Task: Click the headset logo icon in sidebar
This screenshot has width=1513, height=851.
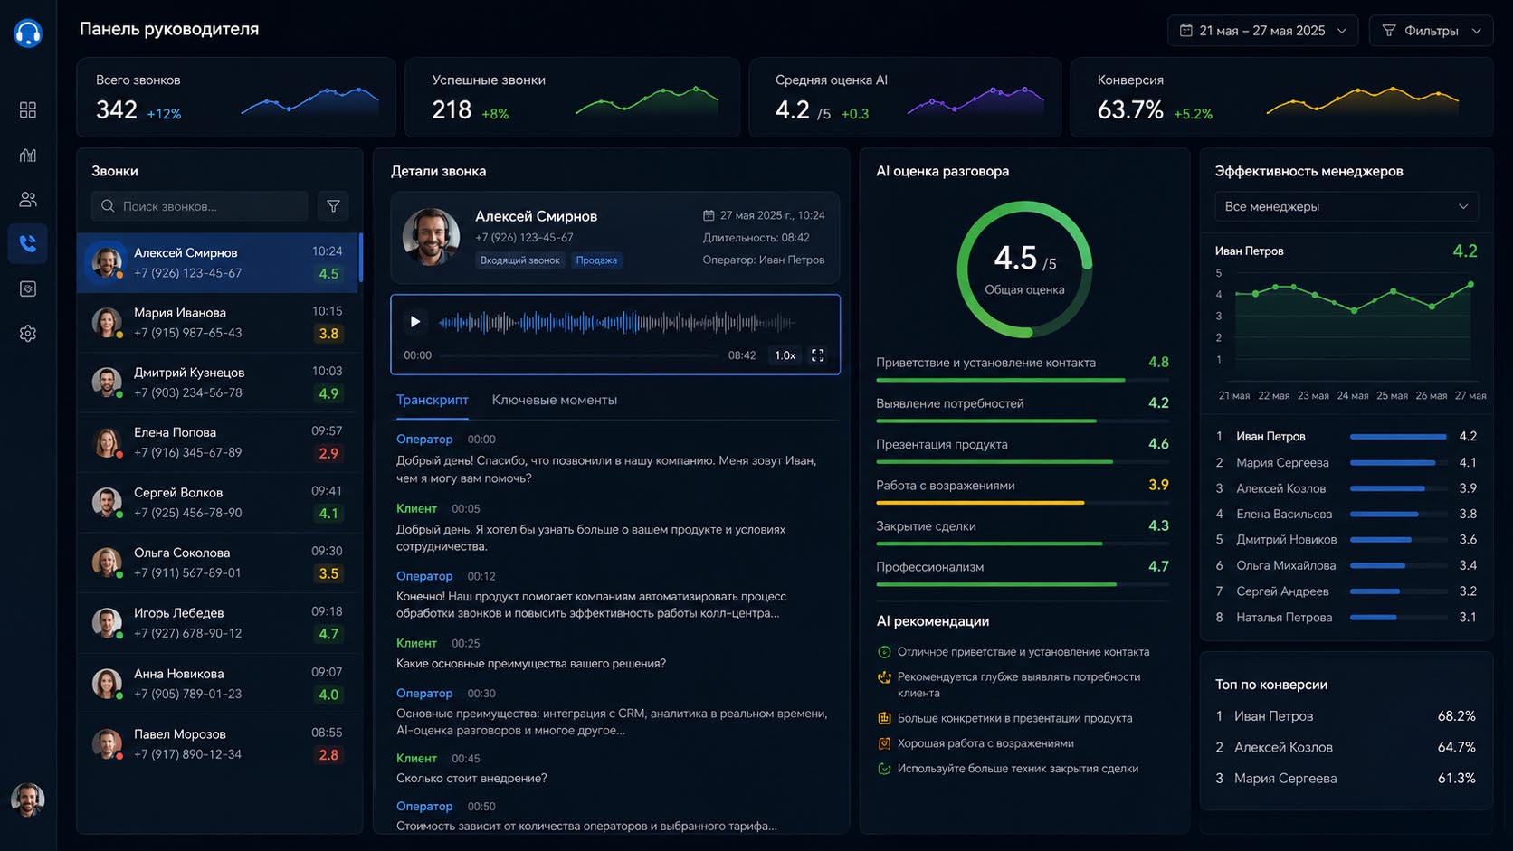Action: [28, 33]
